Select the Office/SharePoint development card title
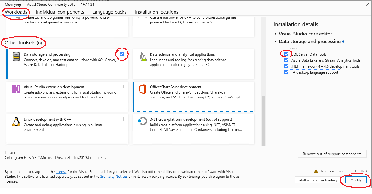Image resolution: width=372 pixels, height=194 pixels. tap(176, 87)
